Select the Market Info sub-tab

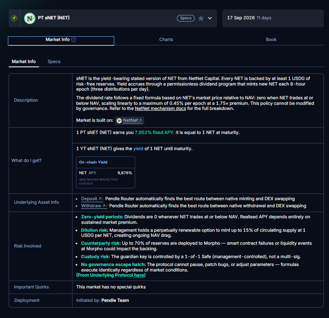tap(24, 61)
